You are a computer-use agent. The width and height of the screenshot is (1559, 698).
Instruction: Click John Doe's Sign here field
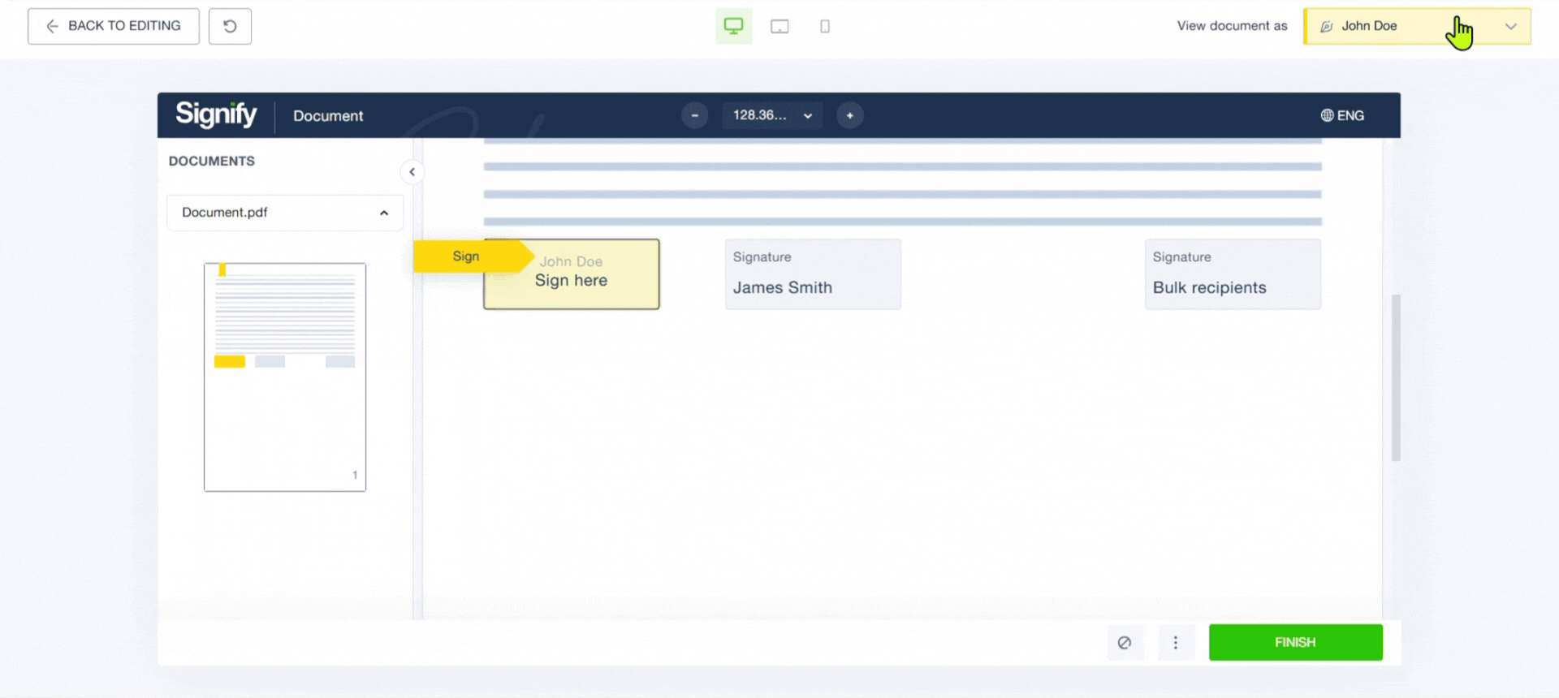point(572,274)
